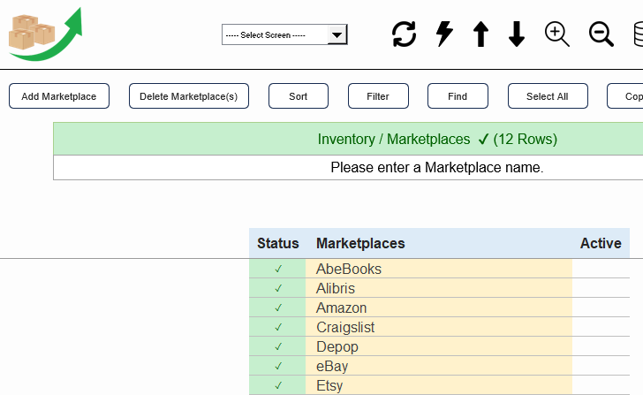Click the status checkmark for Craigslist
Image resolution: width=643 pixels, height=395 pixels.
pyautogui.click(x=278, y=327)
